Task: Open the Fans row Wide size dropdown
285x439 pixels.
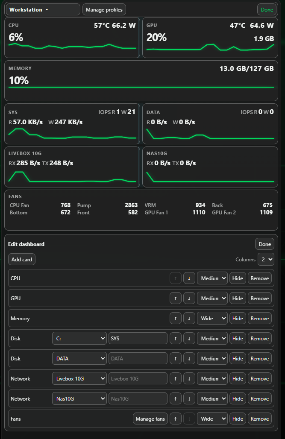Action: 212,419
